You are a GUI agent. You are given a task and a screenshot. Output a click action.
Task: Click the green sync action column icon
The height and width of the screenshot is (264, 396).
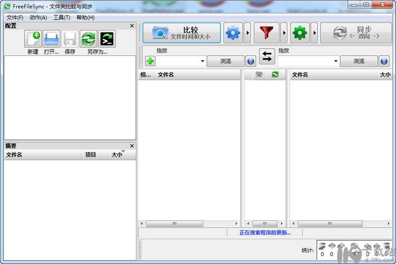(x=275, y=74)
